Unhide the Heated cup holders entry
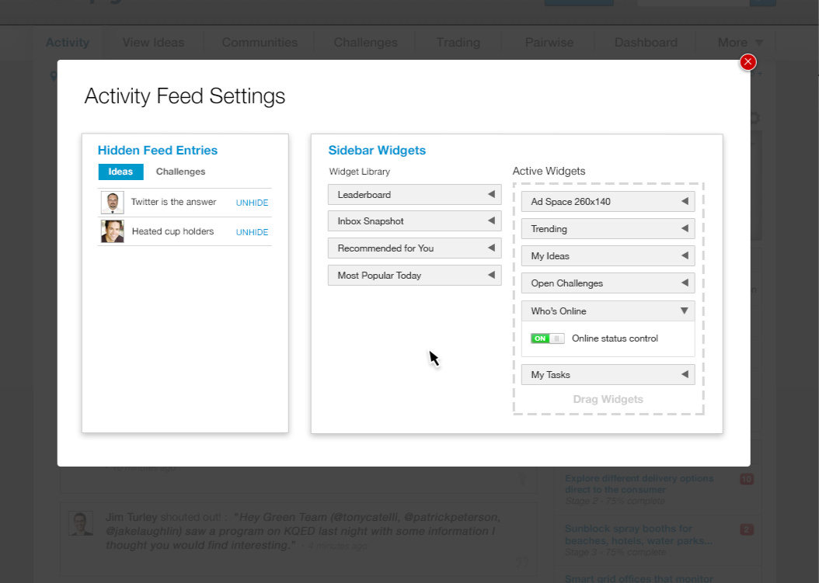The image size is (819, 583). tap(252, 232)
